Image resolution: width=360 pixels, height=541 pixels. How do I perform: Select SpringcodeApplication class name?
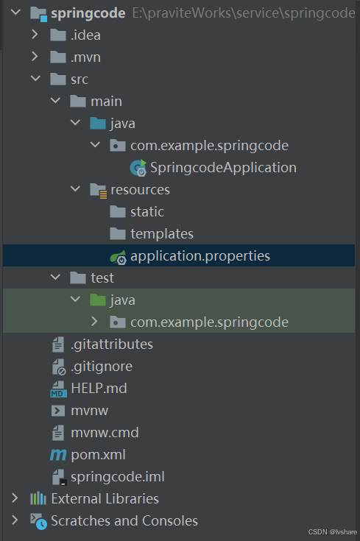[223, 168]
